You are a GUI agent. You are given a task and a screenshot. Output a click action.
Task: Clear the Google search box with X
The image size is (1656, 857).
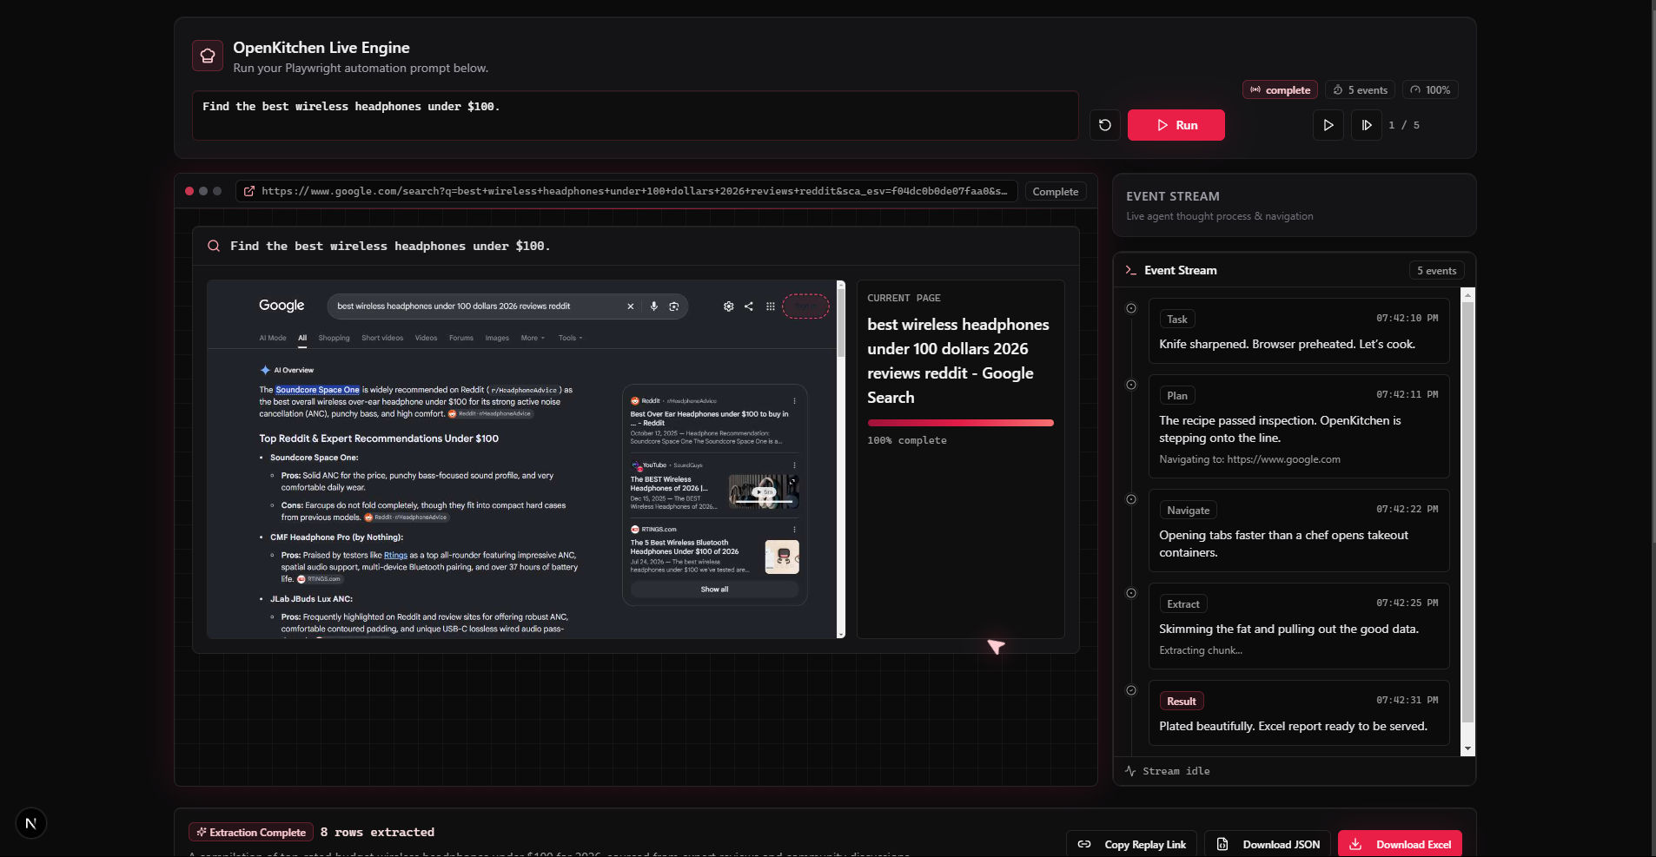[x=631, y=307]
